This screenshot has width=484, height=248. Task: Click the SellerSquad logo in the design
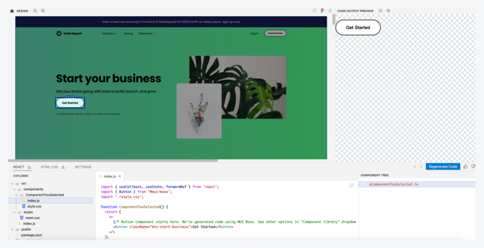(69, 33)
